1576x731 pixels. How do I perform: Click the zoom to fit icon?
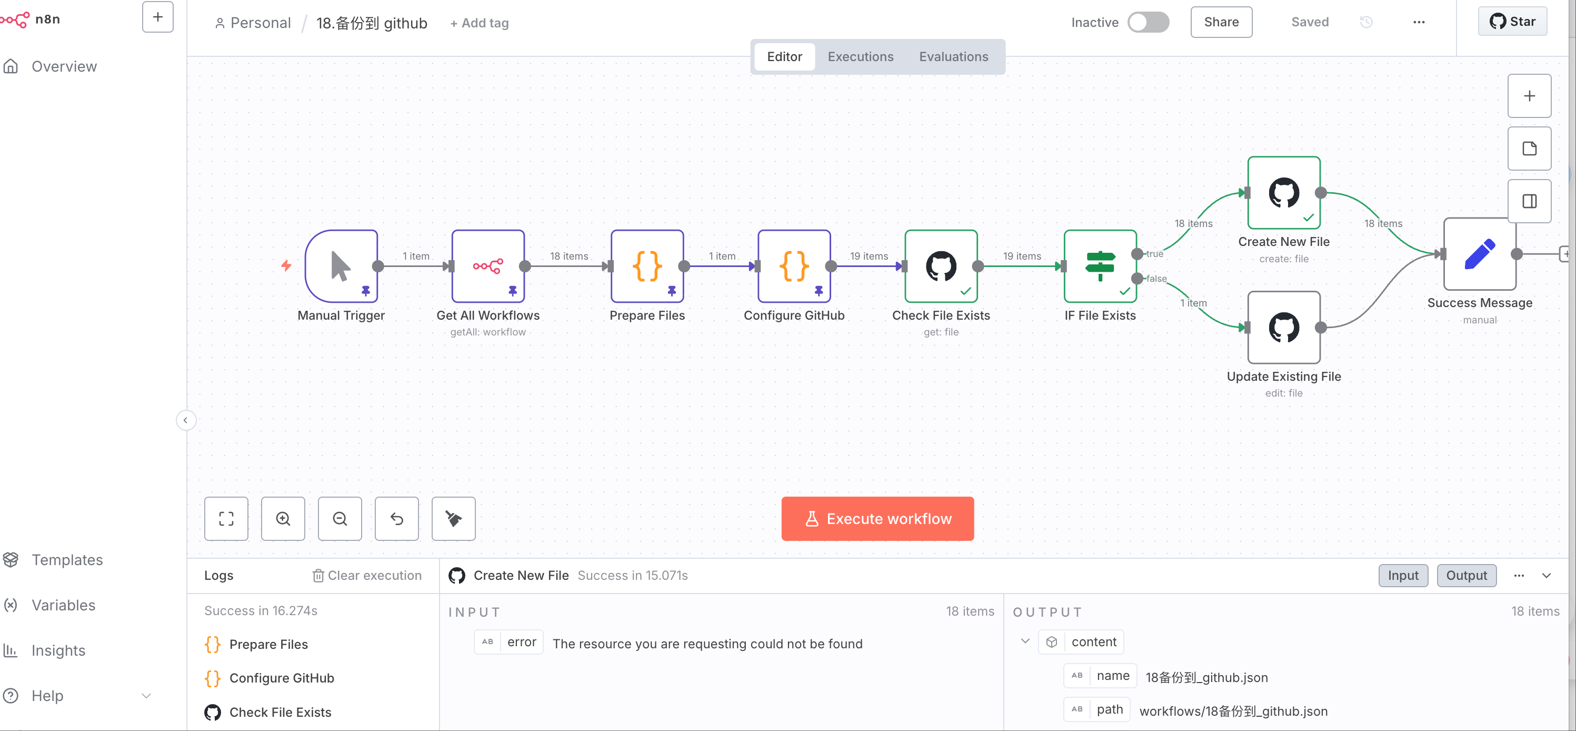(x=226, y=519)
